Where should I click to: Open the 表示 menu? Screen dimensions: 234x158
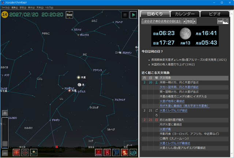[x=31, y=7]
